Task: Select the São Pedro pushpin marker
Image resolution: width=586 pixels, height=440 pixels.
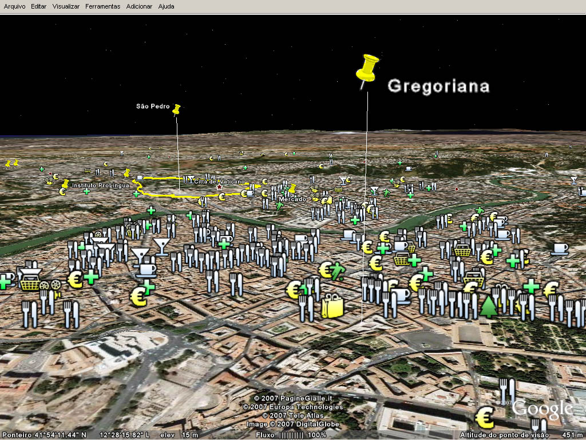Action: pos(177,108)
